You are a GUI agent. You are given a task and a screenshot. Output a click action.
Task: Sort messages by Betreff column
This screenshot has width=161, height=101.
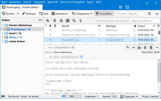pos(65,26)
